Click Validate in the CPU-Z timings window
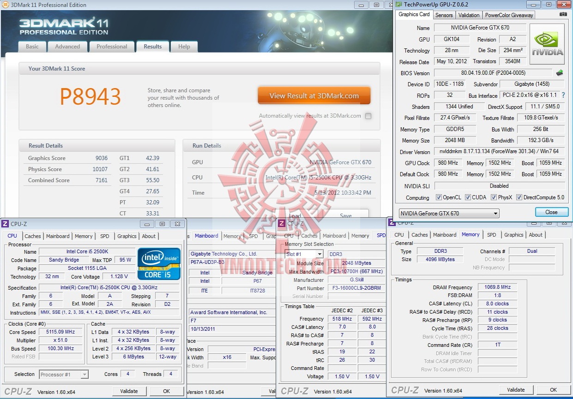The width and height of the screenshot is (573, 399). 516,390
